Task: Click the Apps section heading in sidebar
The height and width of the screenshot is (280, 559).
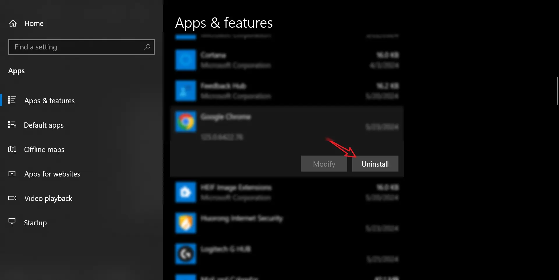Action: coord(16,71)
